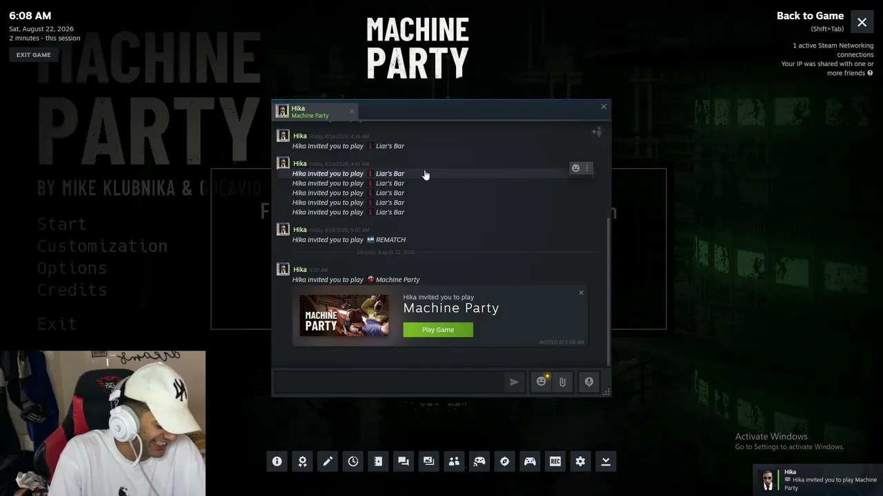Click the Hika invite notification toast
Viewport: 883px width, 496px height.
(818, 480)
